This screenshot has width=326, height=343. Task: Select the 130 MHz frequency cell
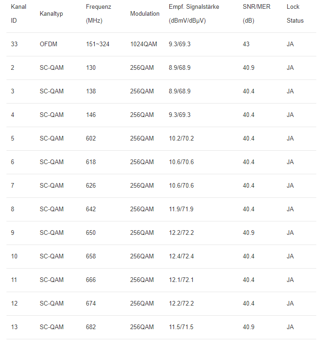click(x=91, y=67)
